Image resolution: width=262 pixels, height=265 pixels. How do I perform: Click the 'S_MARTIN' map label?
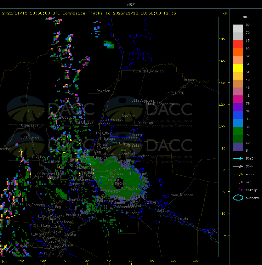pos(119,183)
